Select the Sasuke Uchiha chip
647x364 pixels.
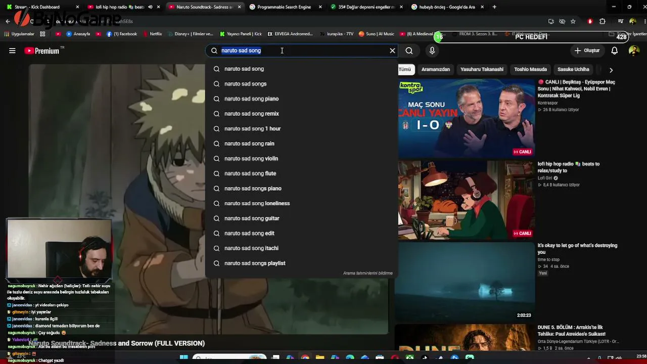(573, 69)
